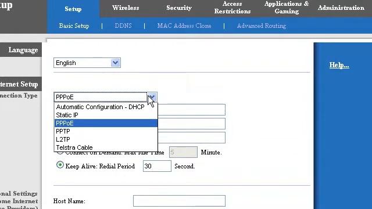
Task: Click field right of the L2TP option
Action: click(x=191, y=138)
